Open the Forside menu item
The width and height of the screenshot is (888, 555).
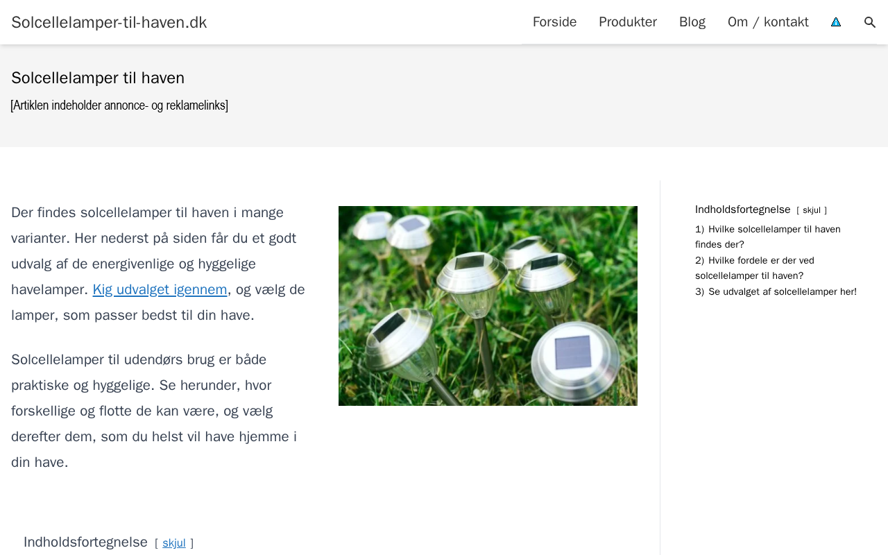[x=554, y=22]
